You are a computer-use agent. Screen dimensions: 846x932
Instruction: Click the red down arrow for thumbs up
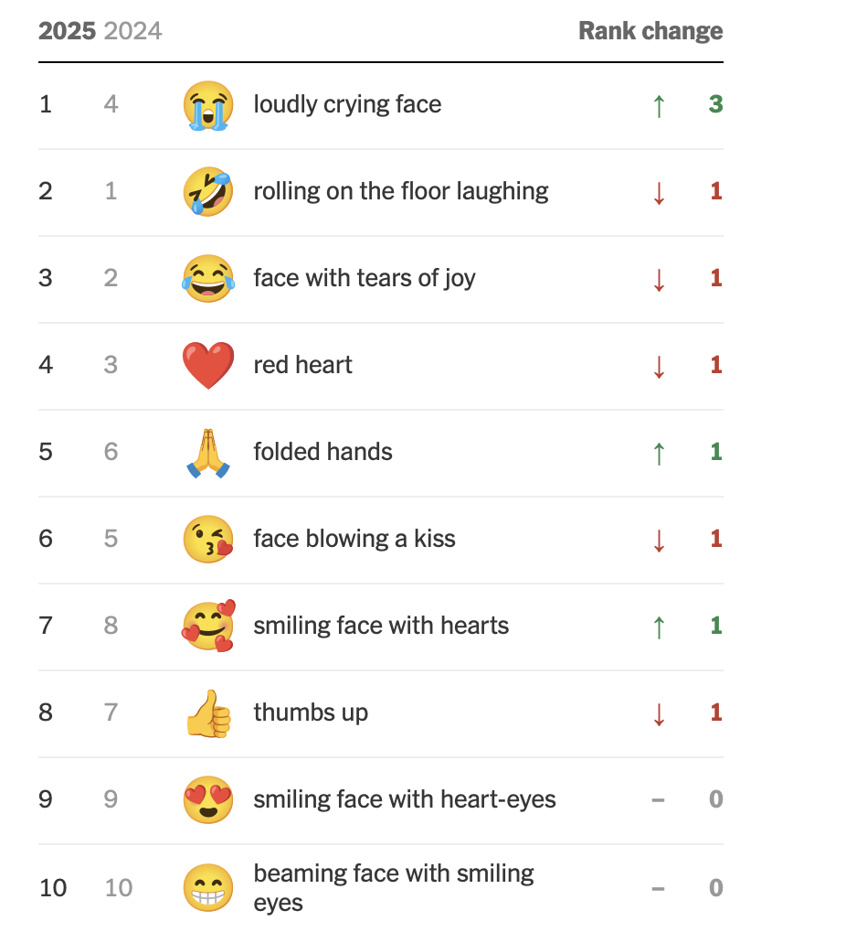click(659, 713)
